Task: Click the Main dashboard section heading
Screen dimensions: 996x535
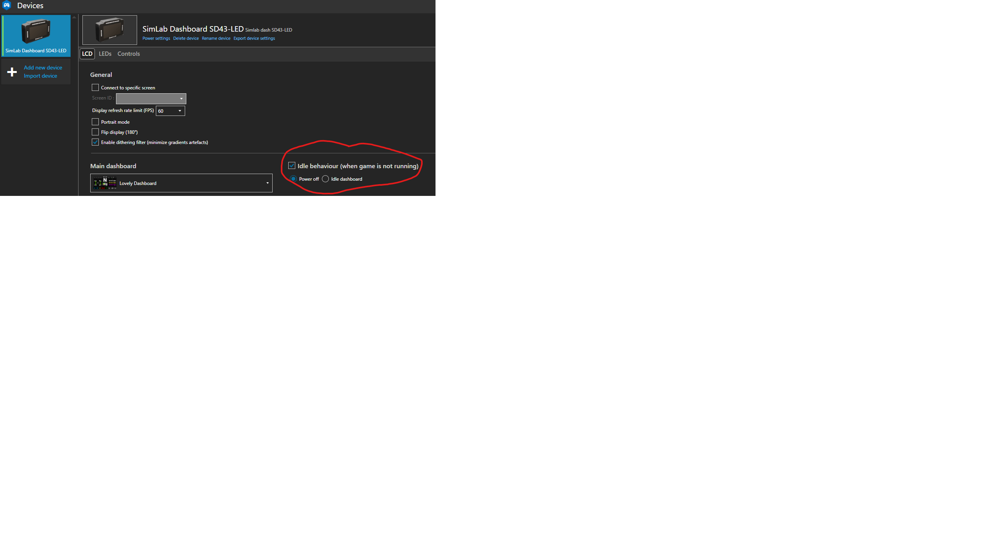Action: click(113, 166)
